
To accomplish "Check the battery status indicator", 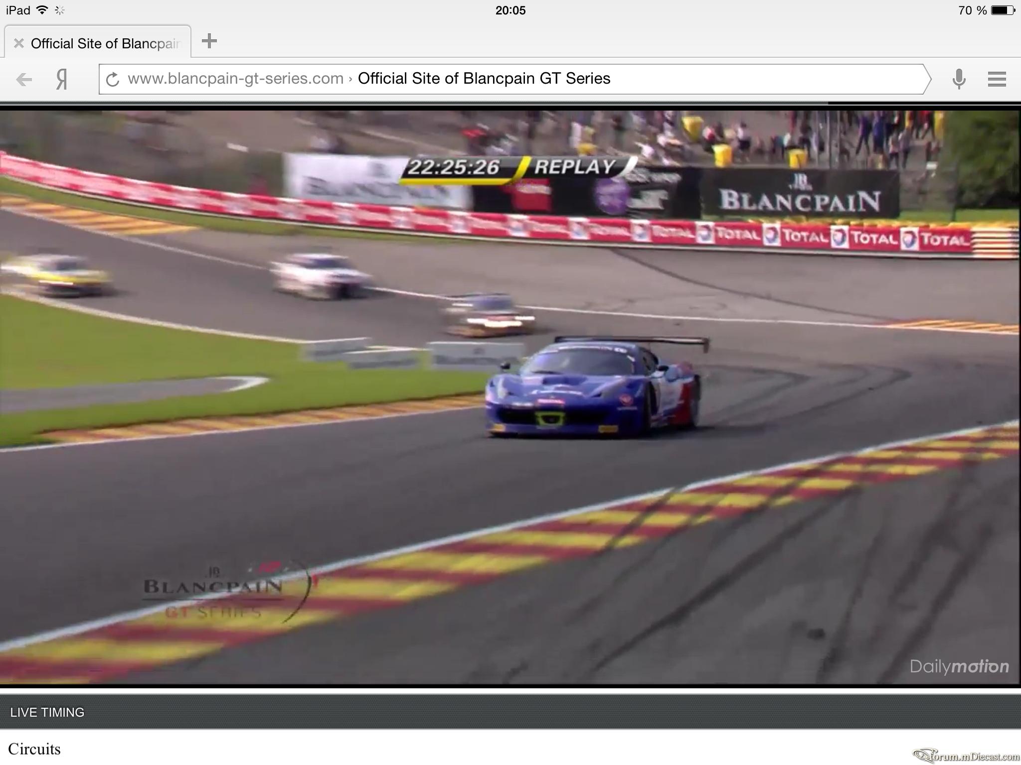I will tap(1003, 10).
